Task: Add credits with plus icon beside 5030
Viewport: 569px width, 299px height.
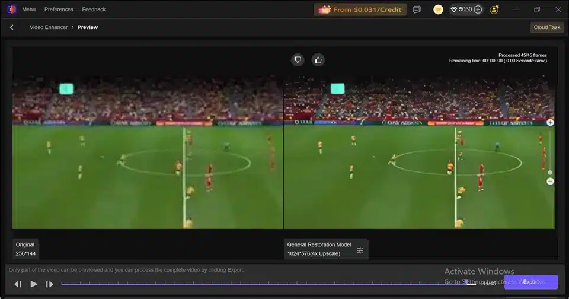Action: click(x=478, y=9)
